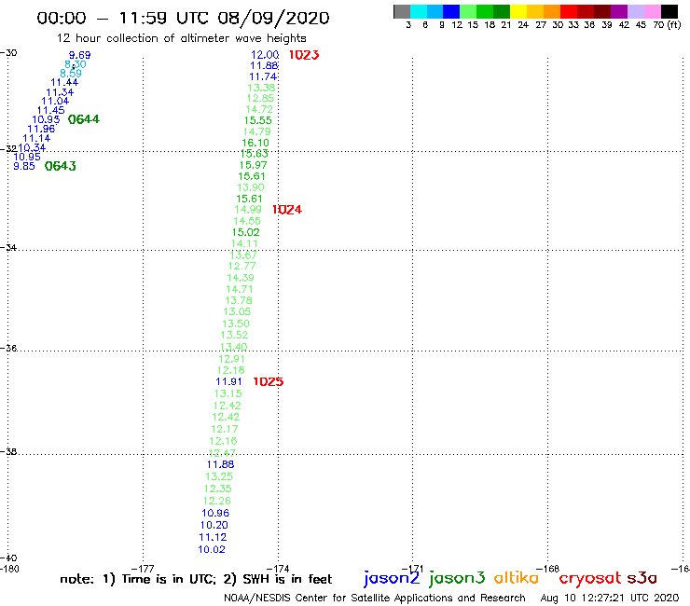Select the green time label 0643
The image size is (690, 606).
click(61, 166)
